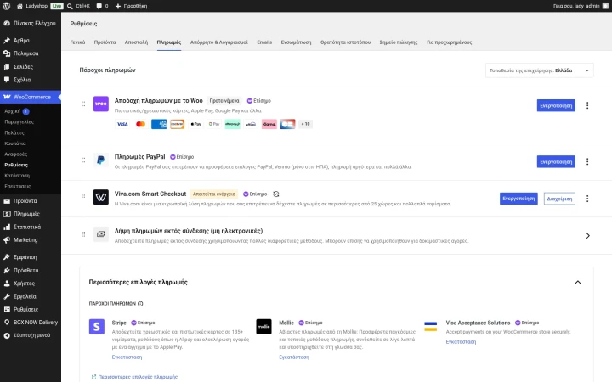Open the search magnifier in admin bar
This screenshot has height=382, width=612.
point(70,6)
